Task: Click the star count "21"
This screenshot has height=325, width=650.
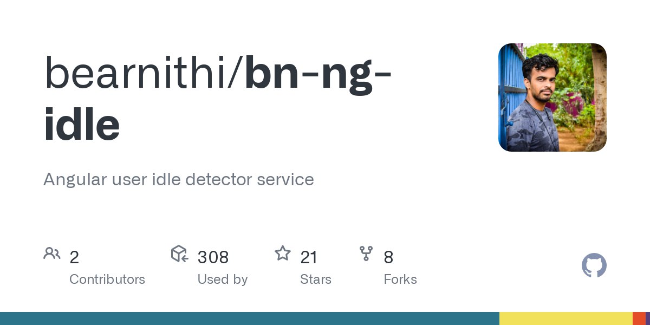Action: point(309,257)
